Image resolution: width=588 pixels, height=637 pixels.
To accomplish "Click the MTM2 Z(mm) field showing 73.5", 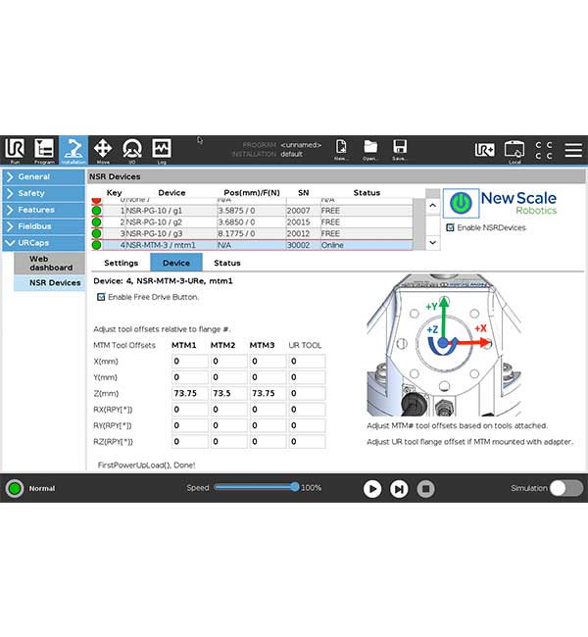I will 228,393.
